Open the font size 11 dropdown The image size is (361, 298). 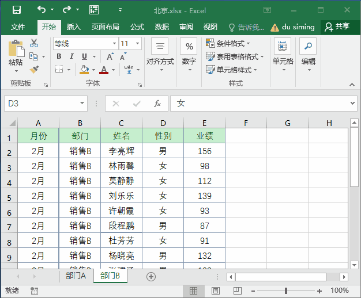click(x=137, y=43)
